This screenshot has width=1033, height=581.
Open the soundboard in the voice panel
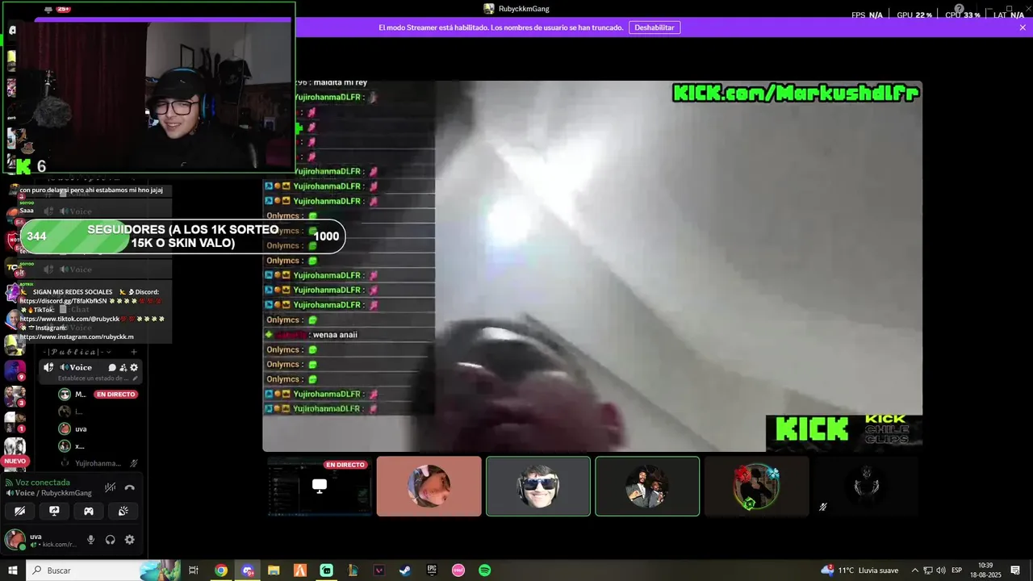[123, 511]
